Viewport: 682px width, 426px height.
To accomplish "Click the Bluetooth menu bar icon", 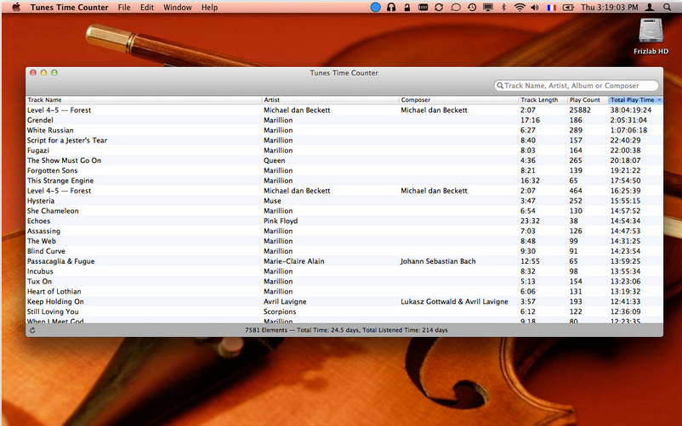I will coord(503,7).
